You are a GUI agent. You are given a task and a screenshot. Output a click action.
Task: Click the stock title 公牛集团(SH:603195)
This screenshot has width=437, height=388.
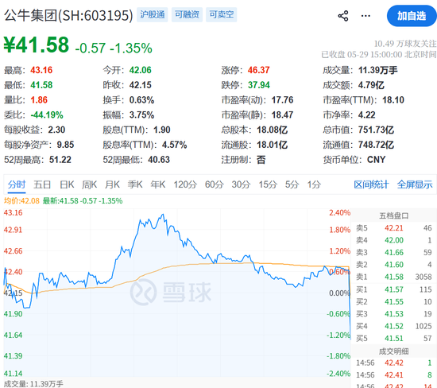(68, 15)
